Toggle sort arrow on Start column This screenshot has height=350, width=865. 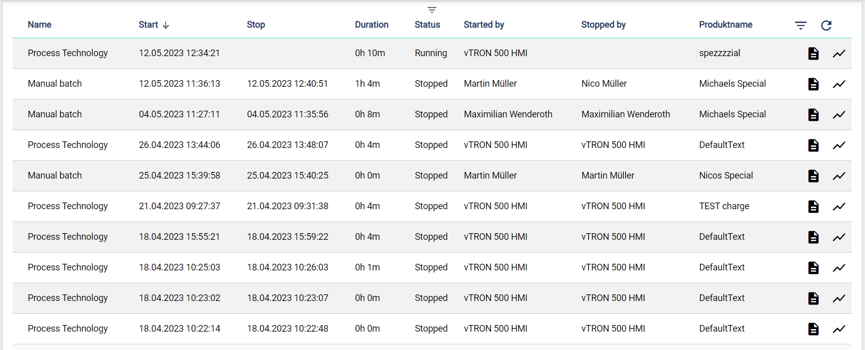coord(166,25)
